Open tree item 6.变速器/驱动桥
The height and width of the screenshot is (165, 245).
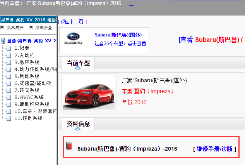click(33, 83)
